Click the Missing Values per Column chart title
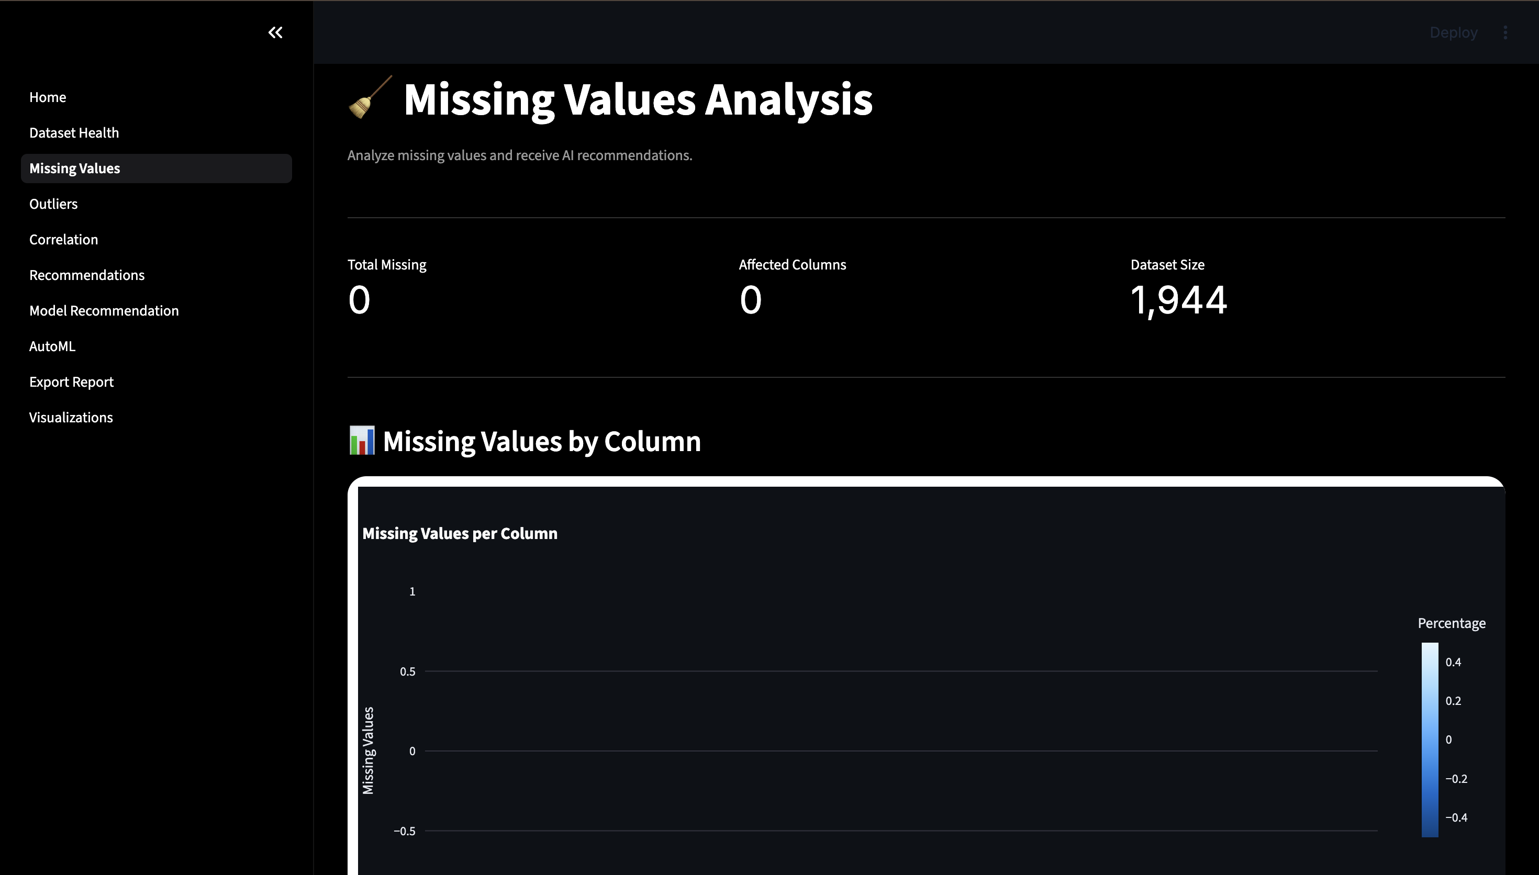The width and height of the screenshot is (1539, 875). 460,534
